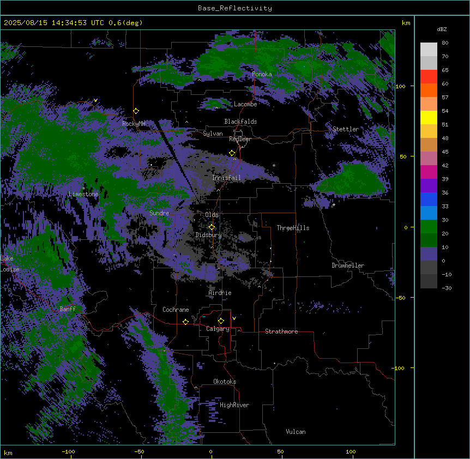Click the white plus marker southwest of Stettler
470x459 pixels.
pos(334,204)
